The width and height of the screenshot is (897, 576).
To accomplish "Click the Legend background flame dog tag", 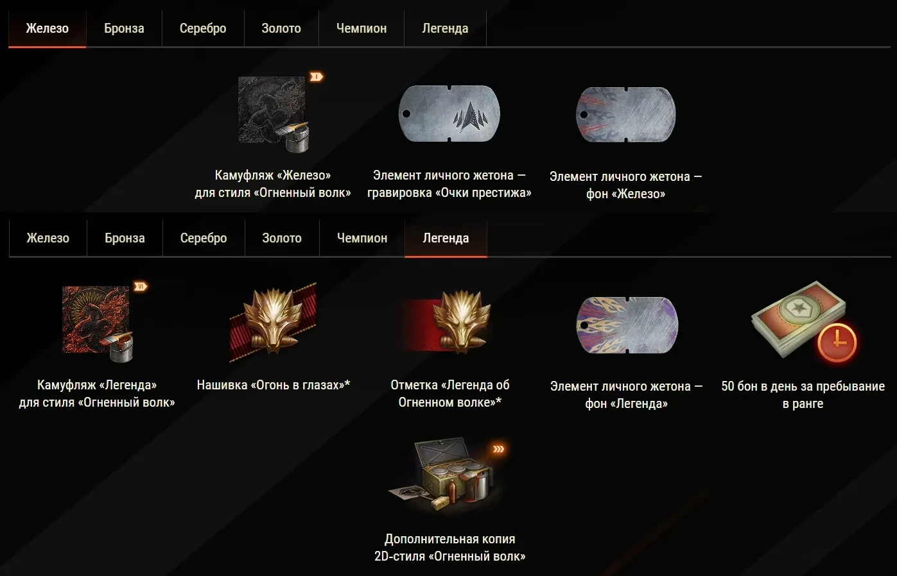I will 627,325.
